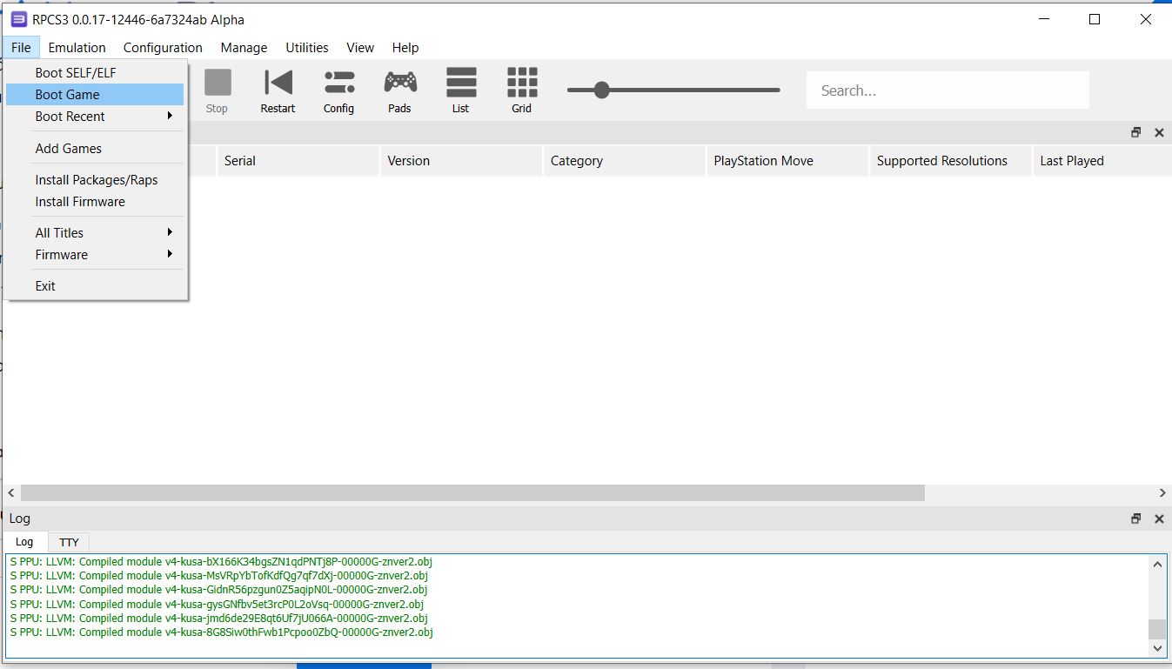This screenshot has height=669, width=1172.
Task: Click the icon size slider handle
Action: pos(600,90)
